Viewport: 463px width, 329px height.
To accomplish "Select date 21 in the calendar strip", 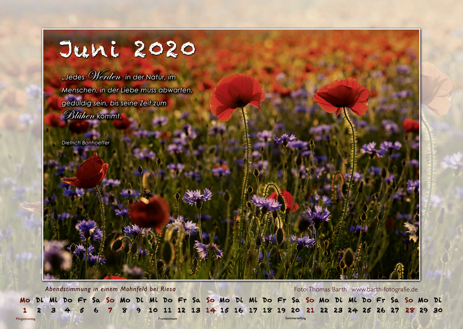I will coord(310,310).
